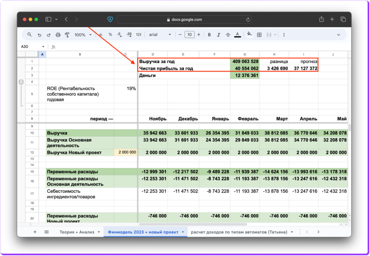Collapse the row group minus box
The width and height of the screenshot is (370, 256).
(x=21, y=82)
